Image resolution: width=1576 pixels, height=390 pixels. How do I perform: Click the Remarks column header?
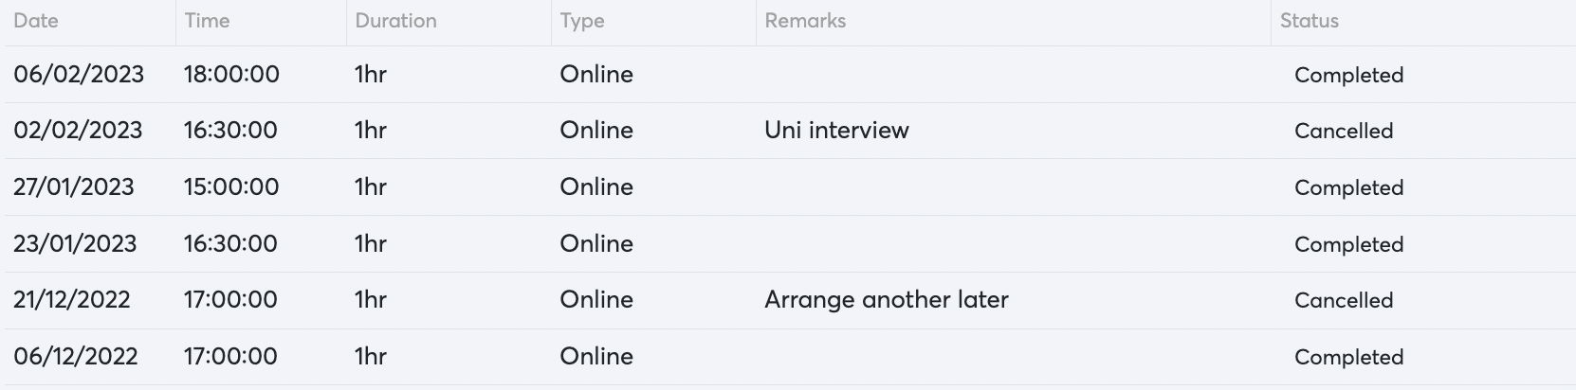click(x=805, y=21)
